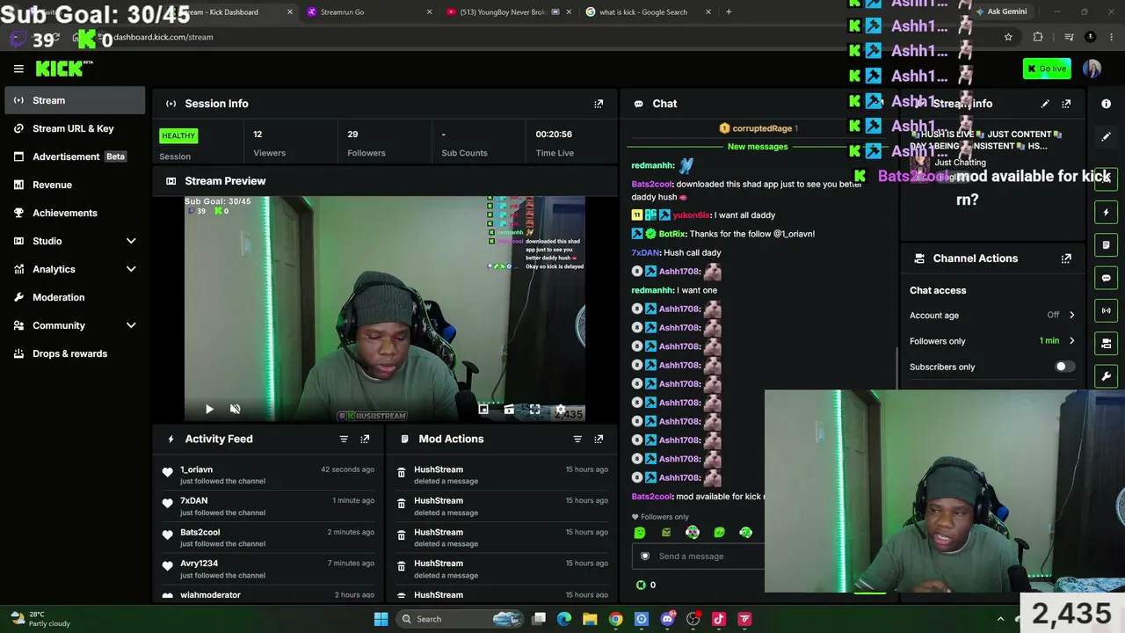Image resolution: width=1125 pixels, height=633 pixels.
Task: Pop out the Mod Actions panel
Action: (599, 439)
